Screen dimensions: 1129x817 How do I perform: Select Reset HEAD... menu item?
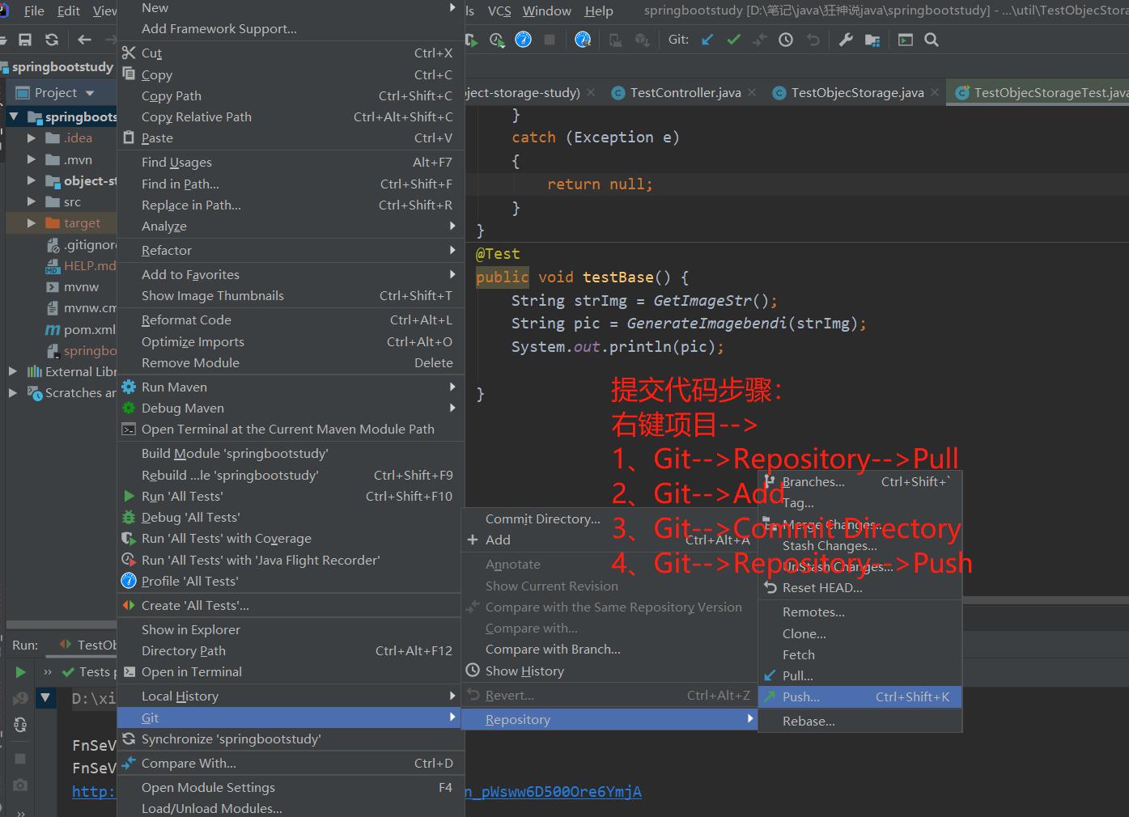point(859,587)
